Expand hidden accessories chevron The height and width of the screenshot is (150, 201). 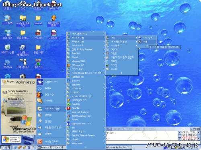point(122,73)
